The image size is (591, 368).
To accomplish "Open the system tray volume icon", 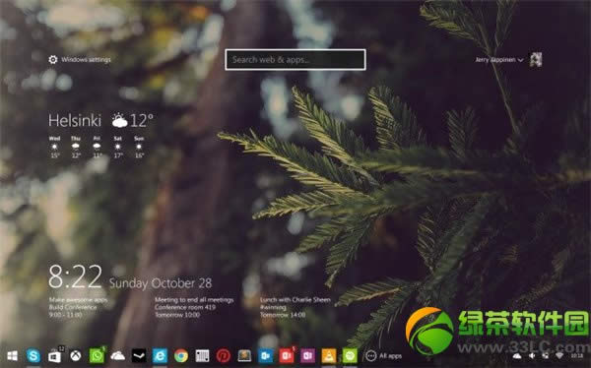I will (x=532, y=356).
